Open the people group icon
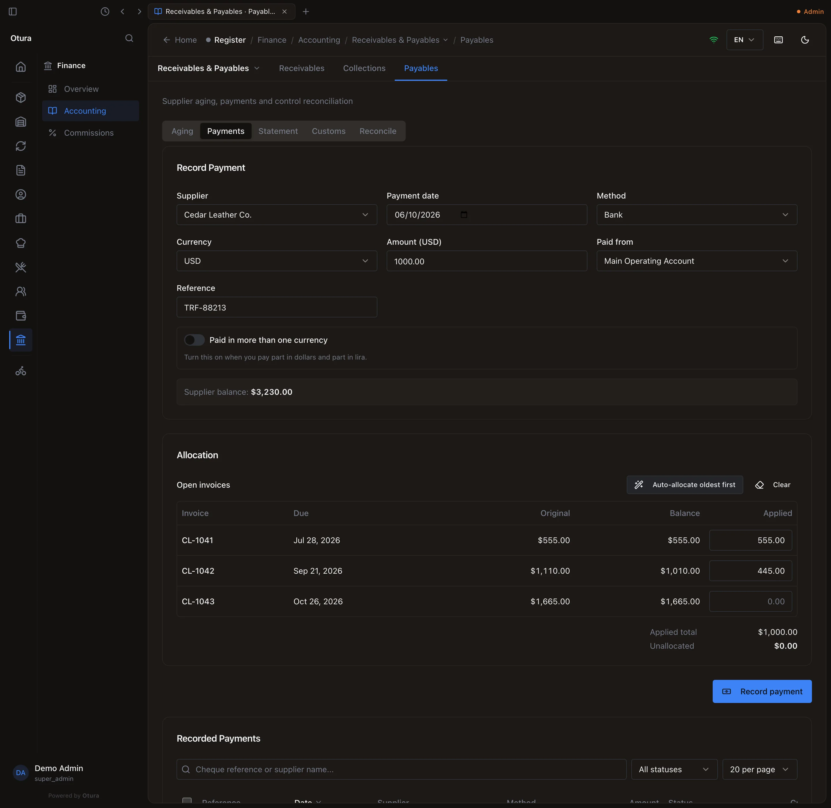 click(21, 291)
